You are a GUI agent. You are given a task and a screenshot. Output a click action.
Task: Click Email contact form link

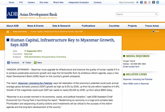pyautogui.click(x=131, y=67)
